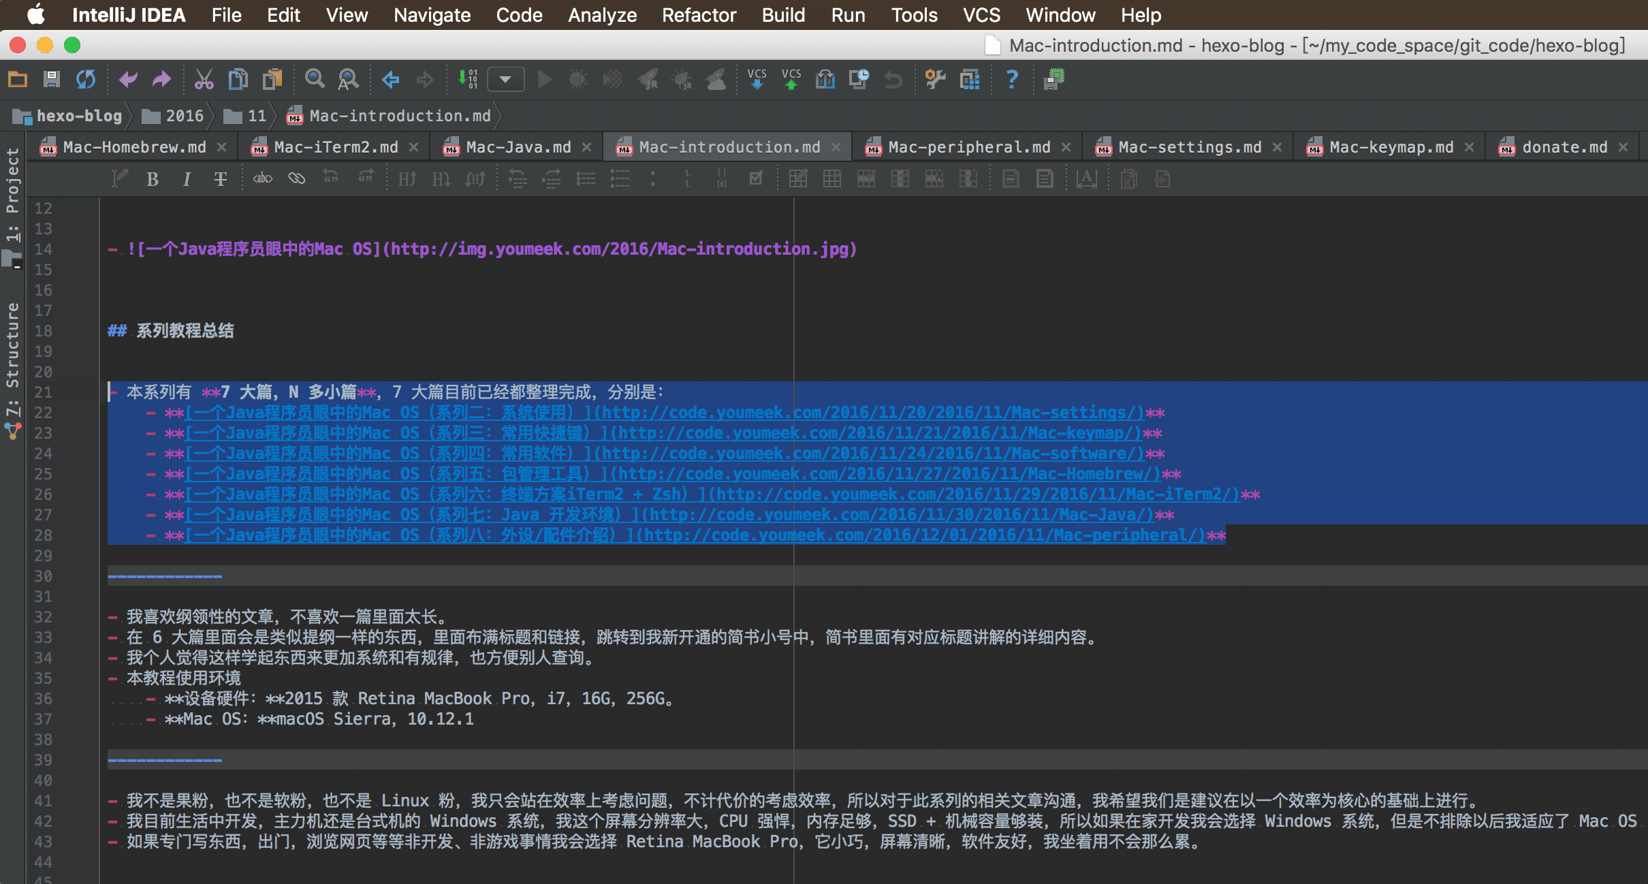Viewport: 1648px width, 884px height.
Task: Open the run configuration dropdown
Action: pyautogui.click(x=505, y=80)
